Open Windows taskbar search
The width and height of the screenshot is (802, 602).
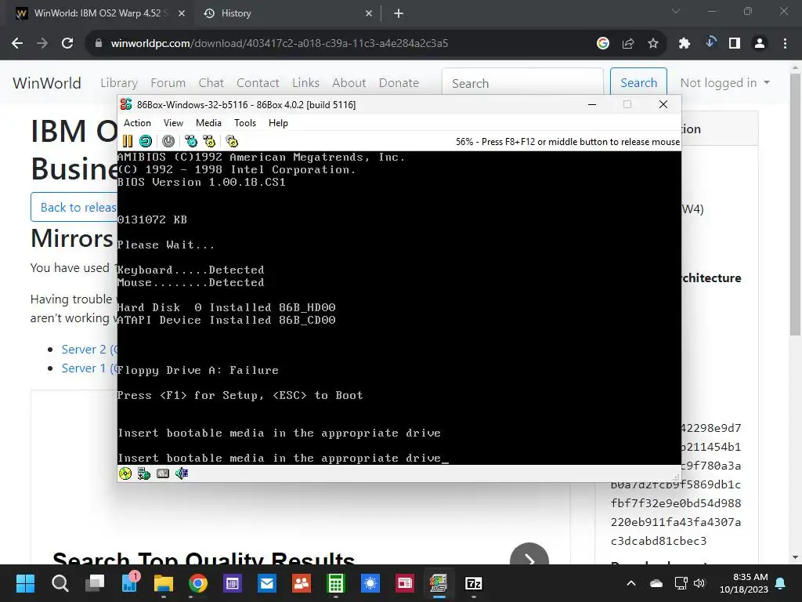(60, 583)
